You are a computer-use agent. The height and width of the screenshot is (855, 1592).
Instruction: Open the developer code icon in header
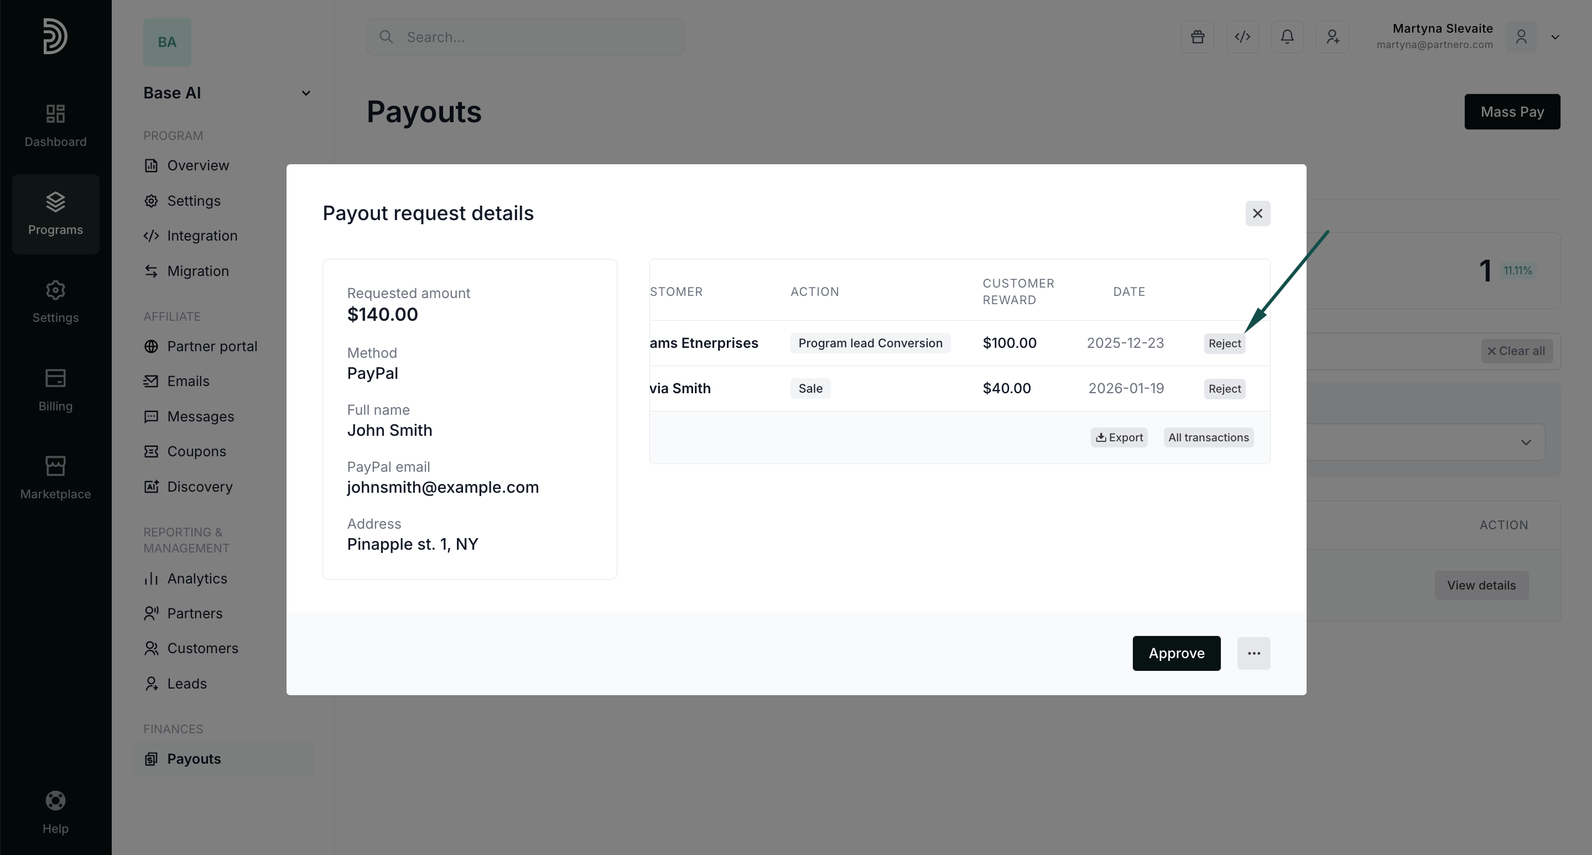pos(1242,37)
